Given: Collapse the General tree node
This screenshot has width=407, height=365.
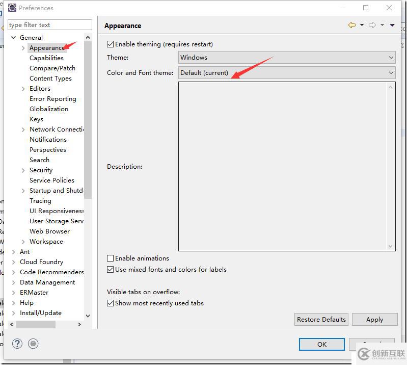Looking at the screenshot, I should (13, 38).
